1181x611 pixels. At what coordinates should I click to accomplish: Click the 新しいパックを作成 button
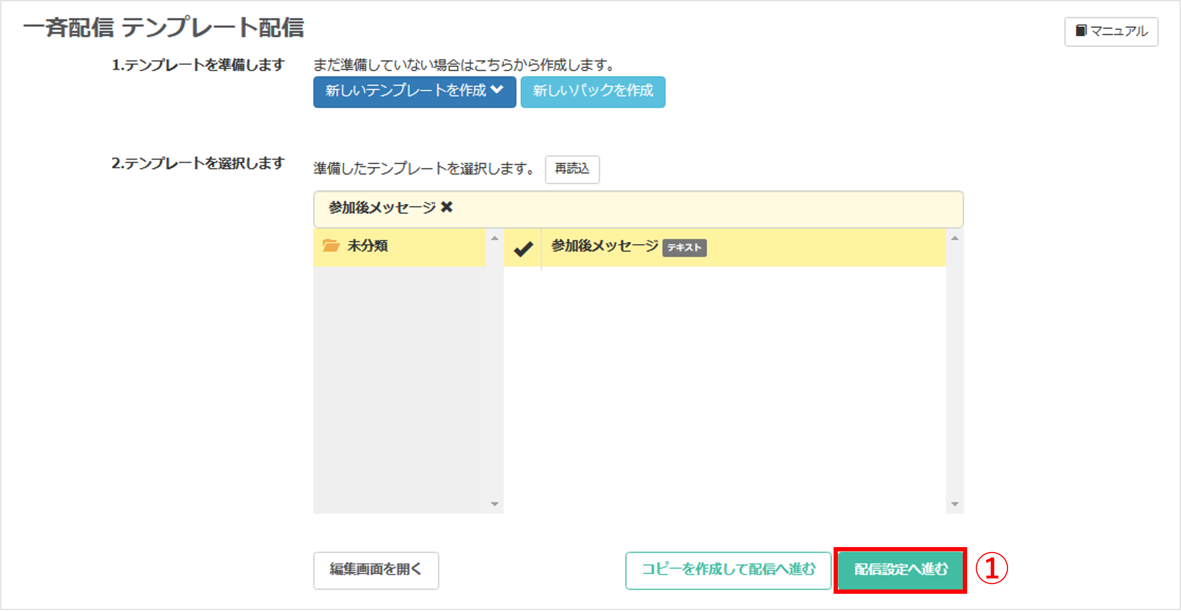click(x=592, y=92)
